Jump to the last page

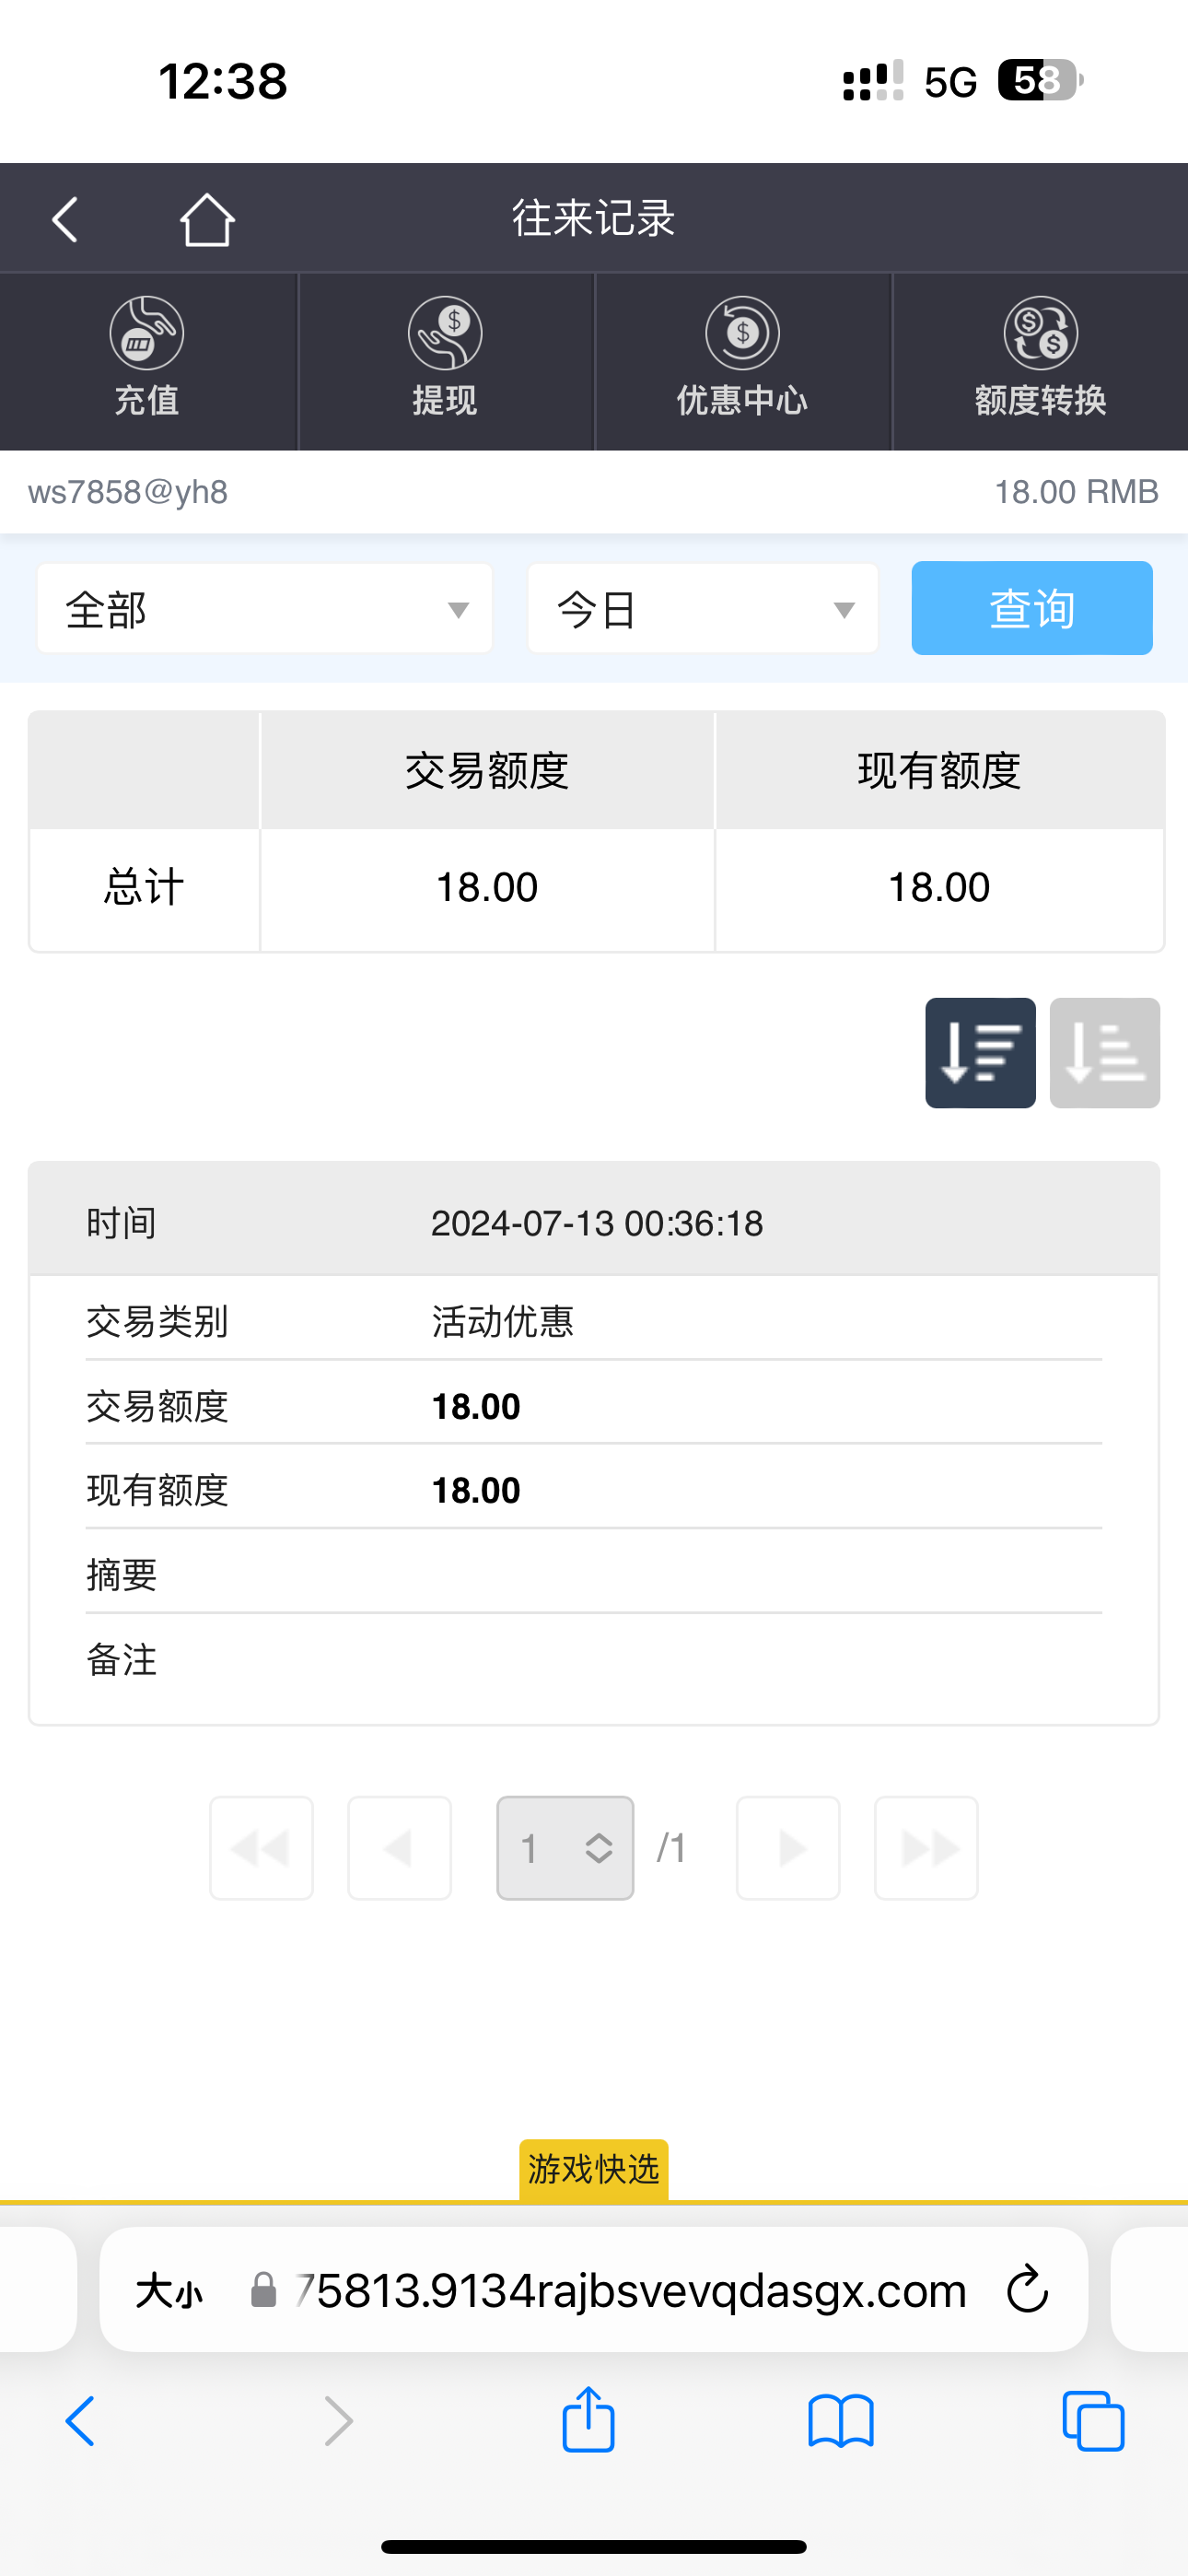tap(926, 1848)
